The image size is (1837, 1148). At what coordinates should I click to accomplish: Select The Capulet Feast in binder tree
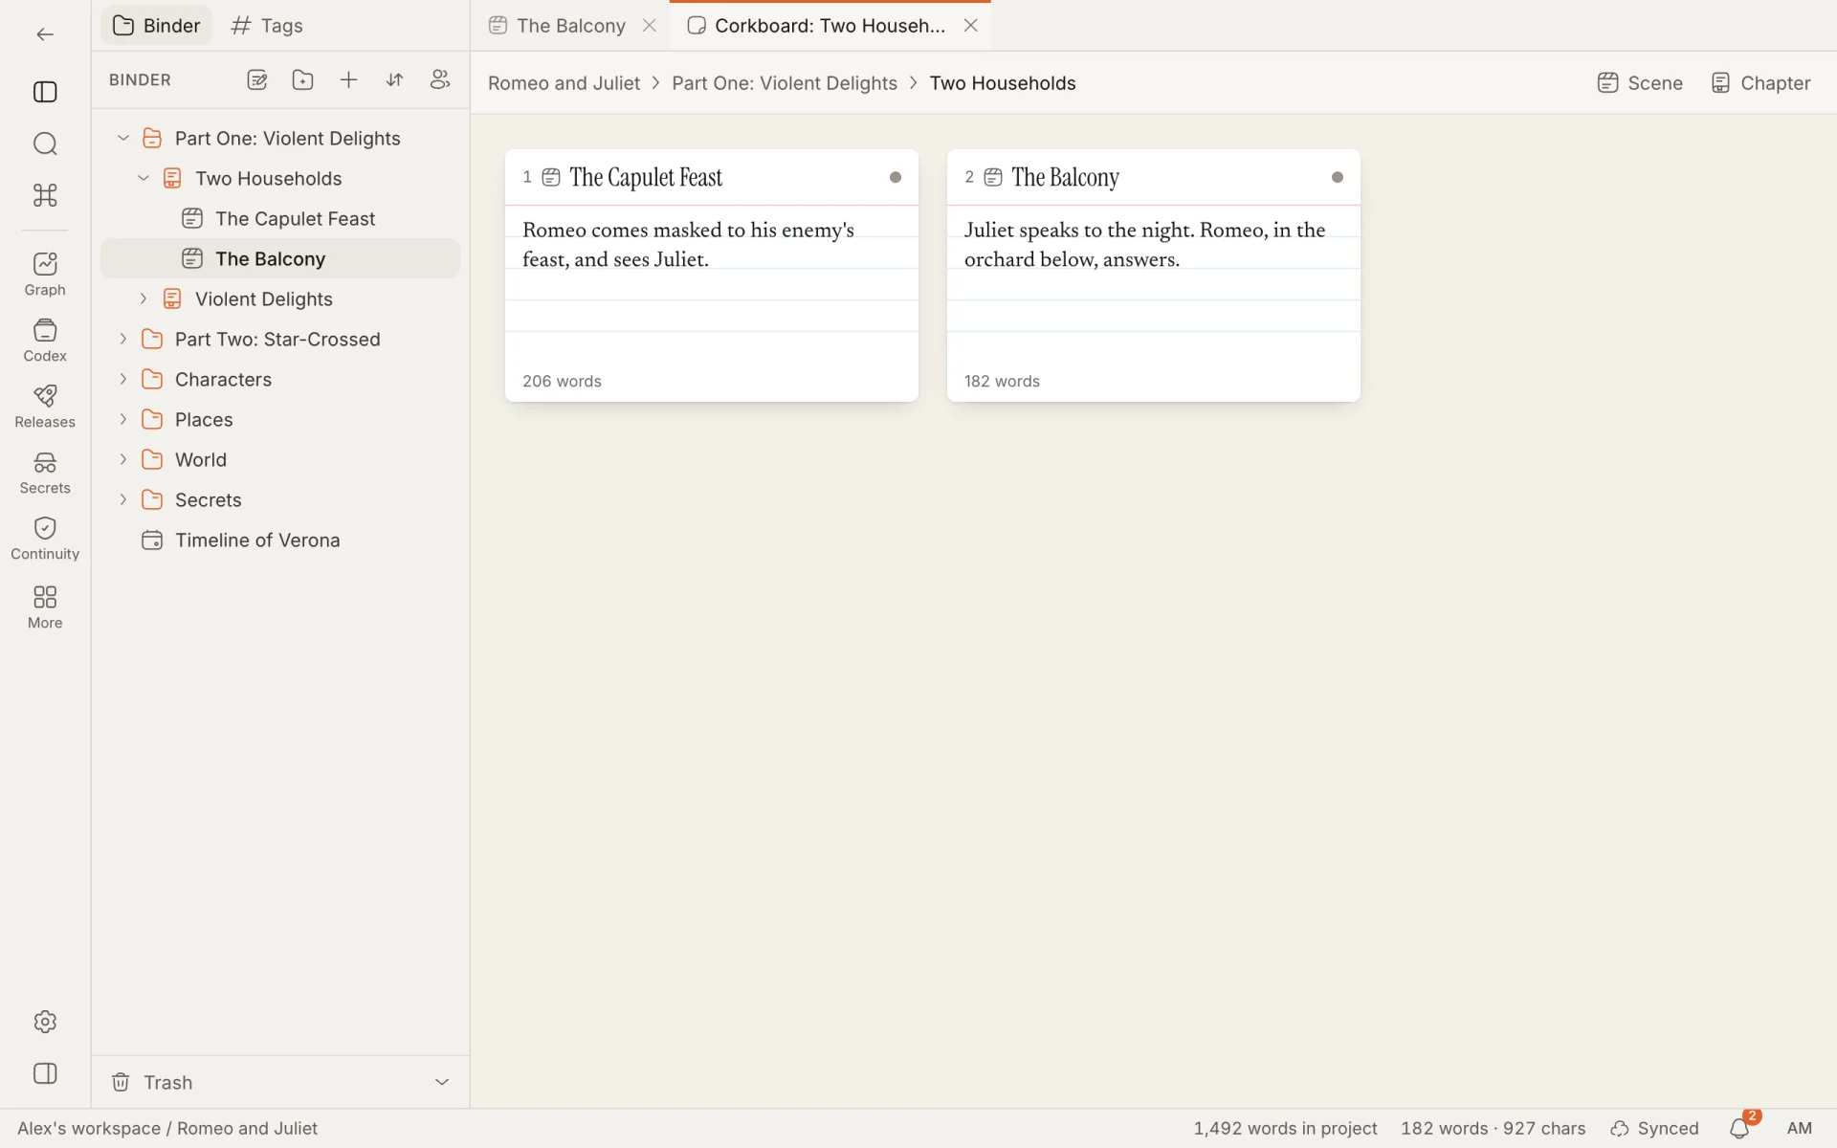click(x=280, y=219)
